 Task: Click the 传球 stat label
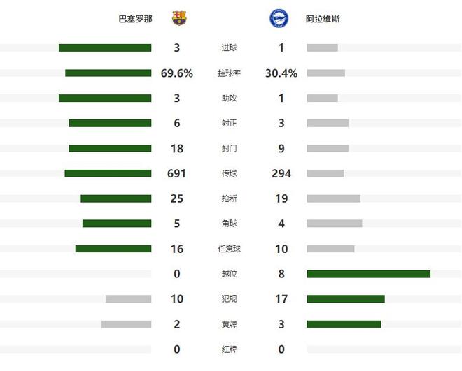click(x=229, y=174)
